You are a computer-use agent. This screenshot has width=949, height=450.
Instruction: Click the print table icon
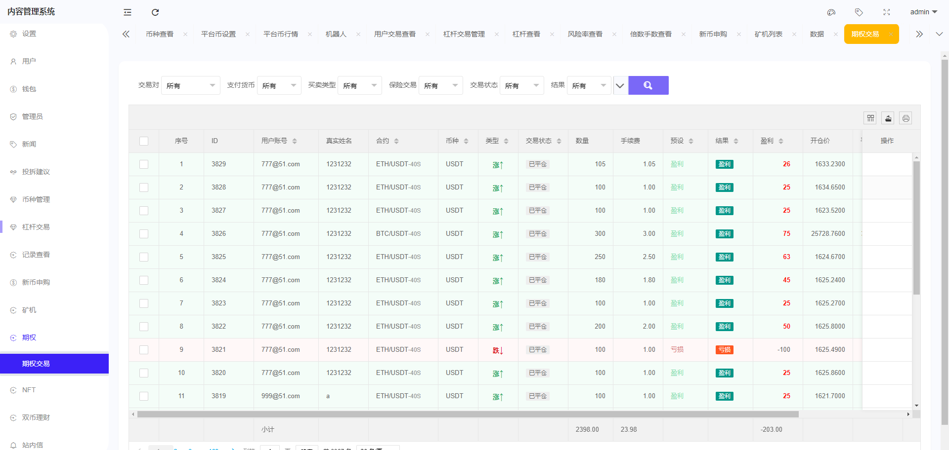point(906,118)
